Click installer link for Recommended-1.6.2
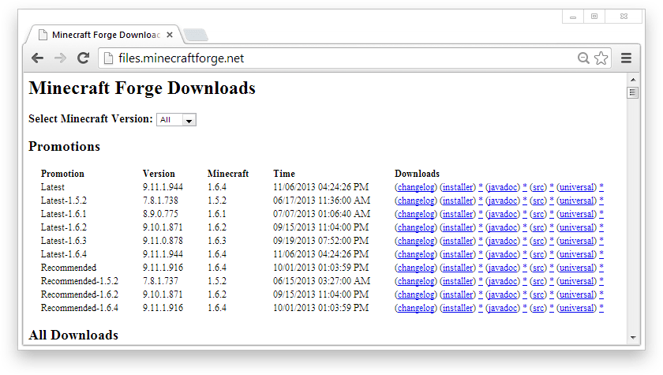 (x=458, y=294)
